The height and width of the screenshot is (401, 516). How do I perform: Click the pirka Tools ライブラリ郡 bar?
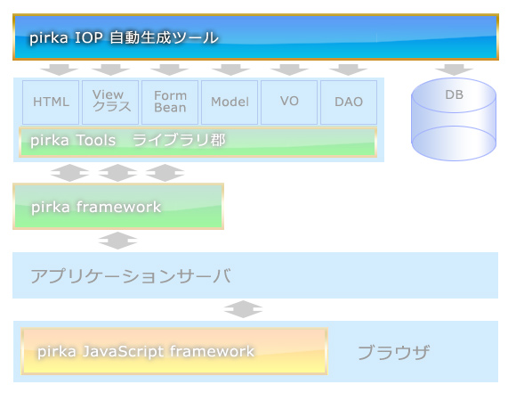198,142
